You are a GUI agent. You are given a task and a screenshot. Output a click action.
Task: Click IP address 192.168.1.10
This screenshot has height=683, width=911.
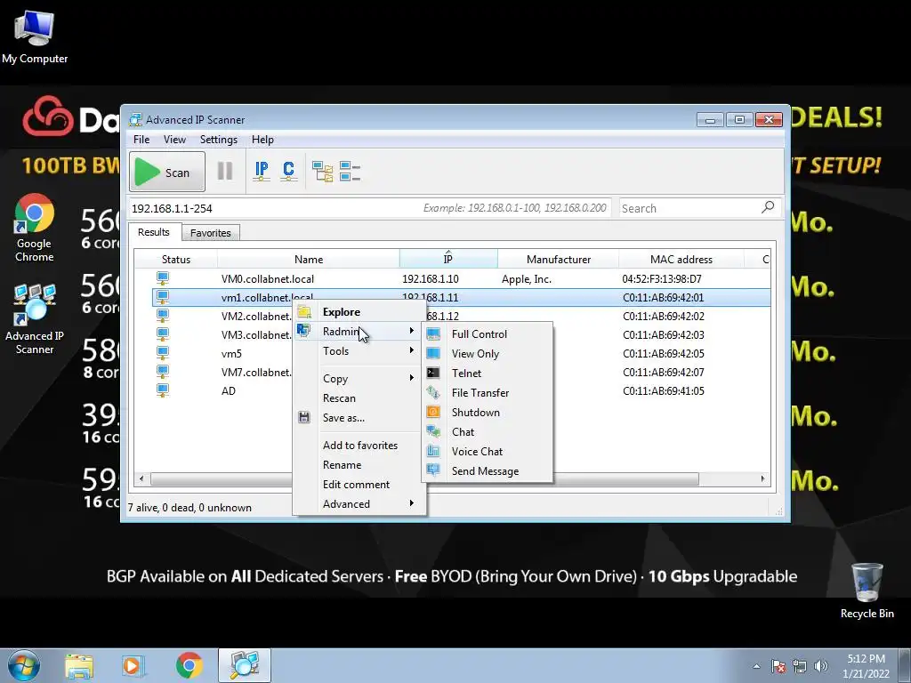click(431, 278)
